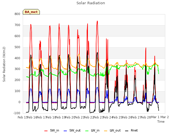Image resolution: width=182 pixels, height=136 pixels.
Task: Click the highest red SW_in peak near 740
Action: 97,21
